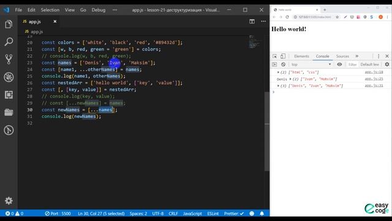Change file encoding via UTF-8

point(158,214)
